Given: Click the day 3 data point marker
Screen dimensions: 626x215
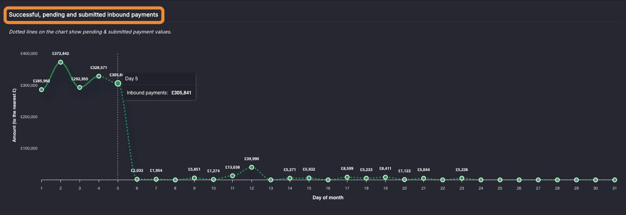Looking at the screenshot, I should click(x=80, y=87).
